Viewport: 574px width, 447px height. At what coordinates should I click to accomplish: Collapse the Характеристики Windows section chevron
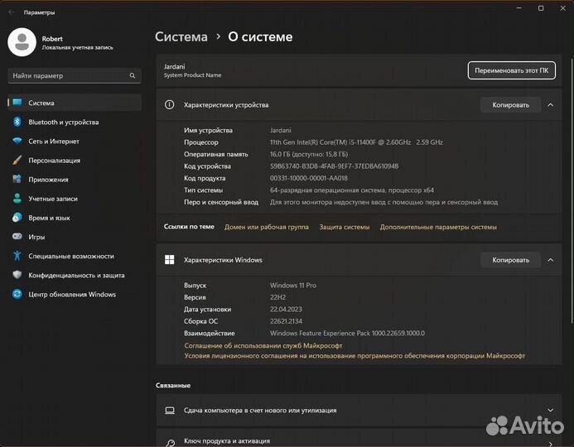point(551,260)
